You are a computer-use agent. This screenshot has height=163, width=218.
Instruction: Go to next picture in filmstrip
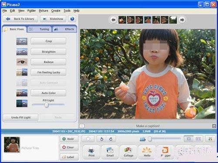coord(182,20)
